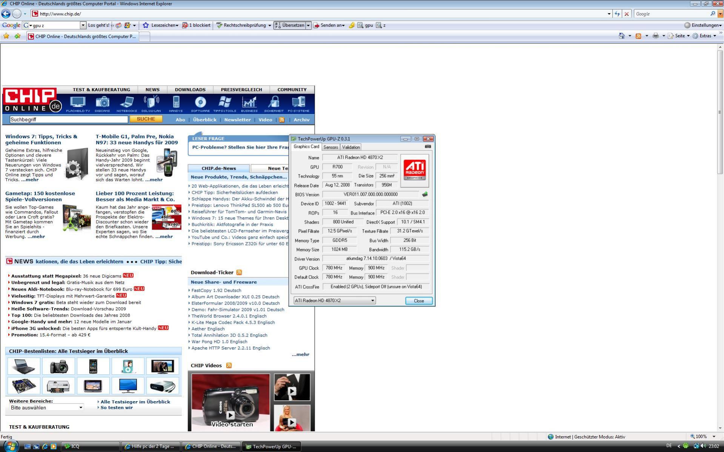The width and height of the screenshot is (724, 452).
Task: Click the Los geht's! button
Action: coord(98,25)
